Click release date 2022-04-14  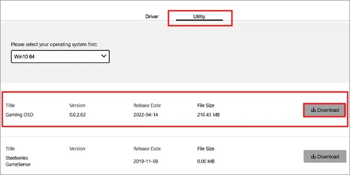point(146,115)
